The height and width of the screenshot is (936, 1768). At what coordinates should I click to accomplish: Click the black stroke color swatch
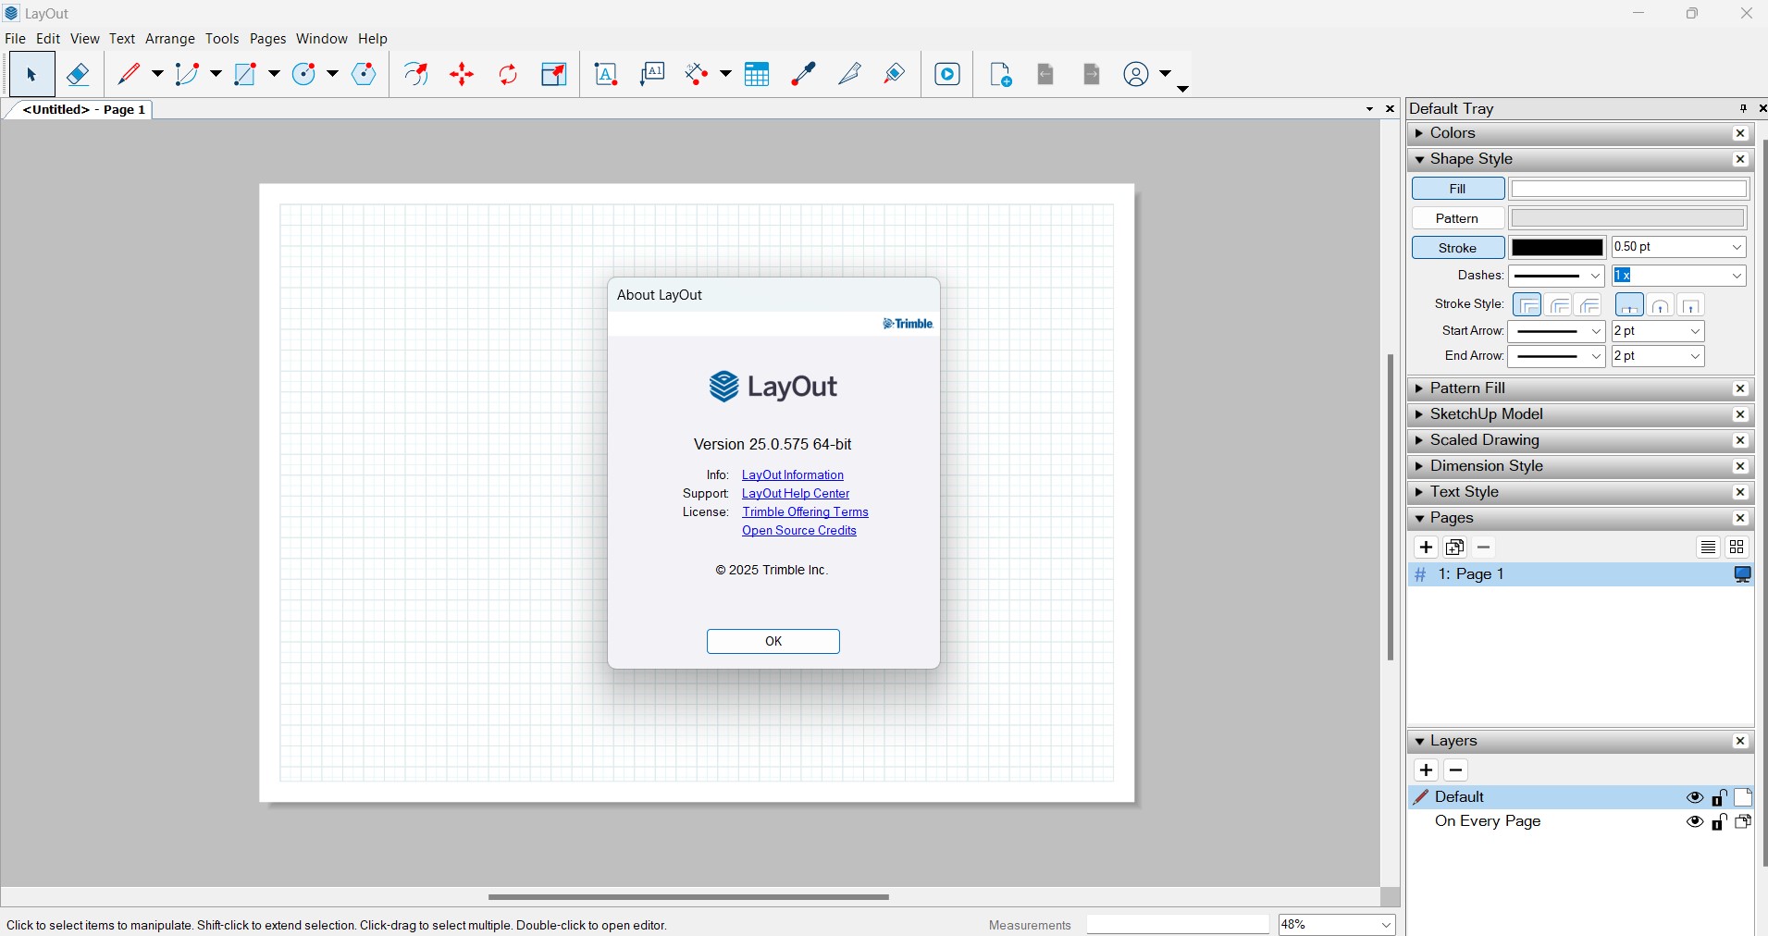pos(1558,248)
